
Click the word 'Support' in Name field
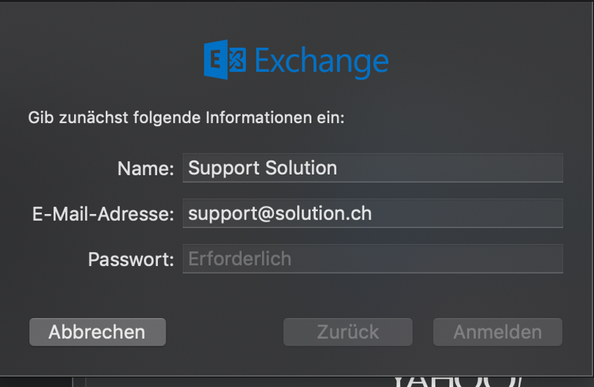pos(224,169)
